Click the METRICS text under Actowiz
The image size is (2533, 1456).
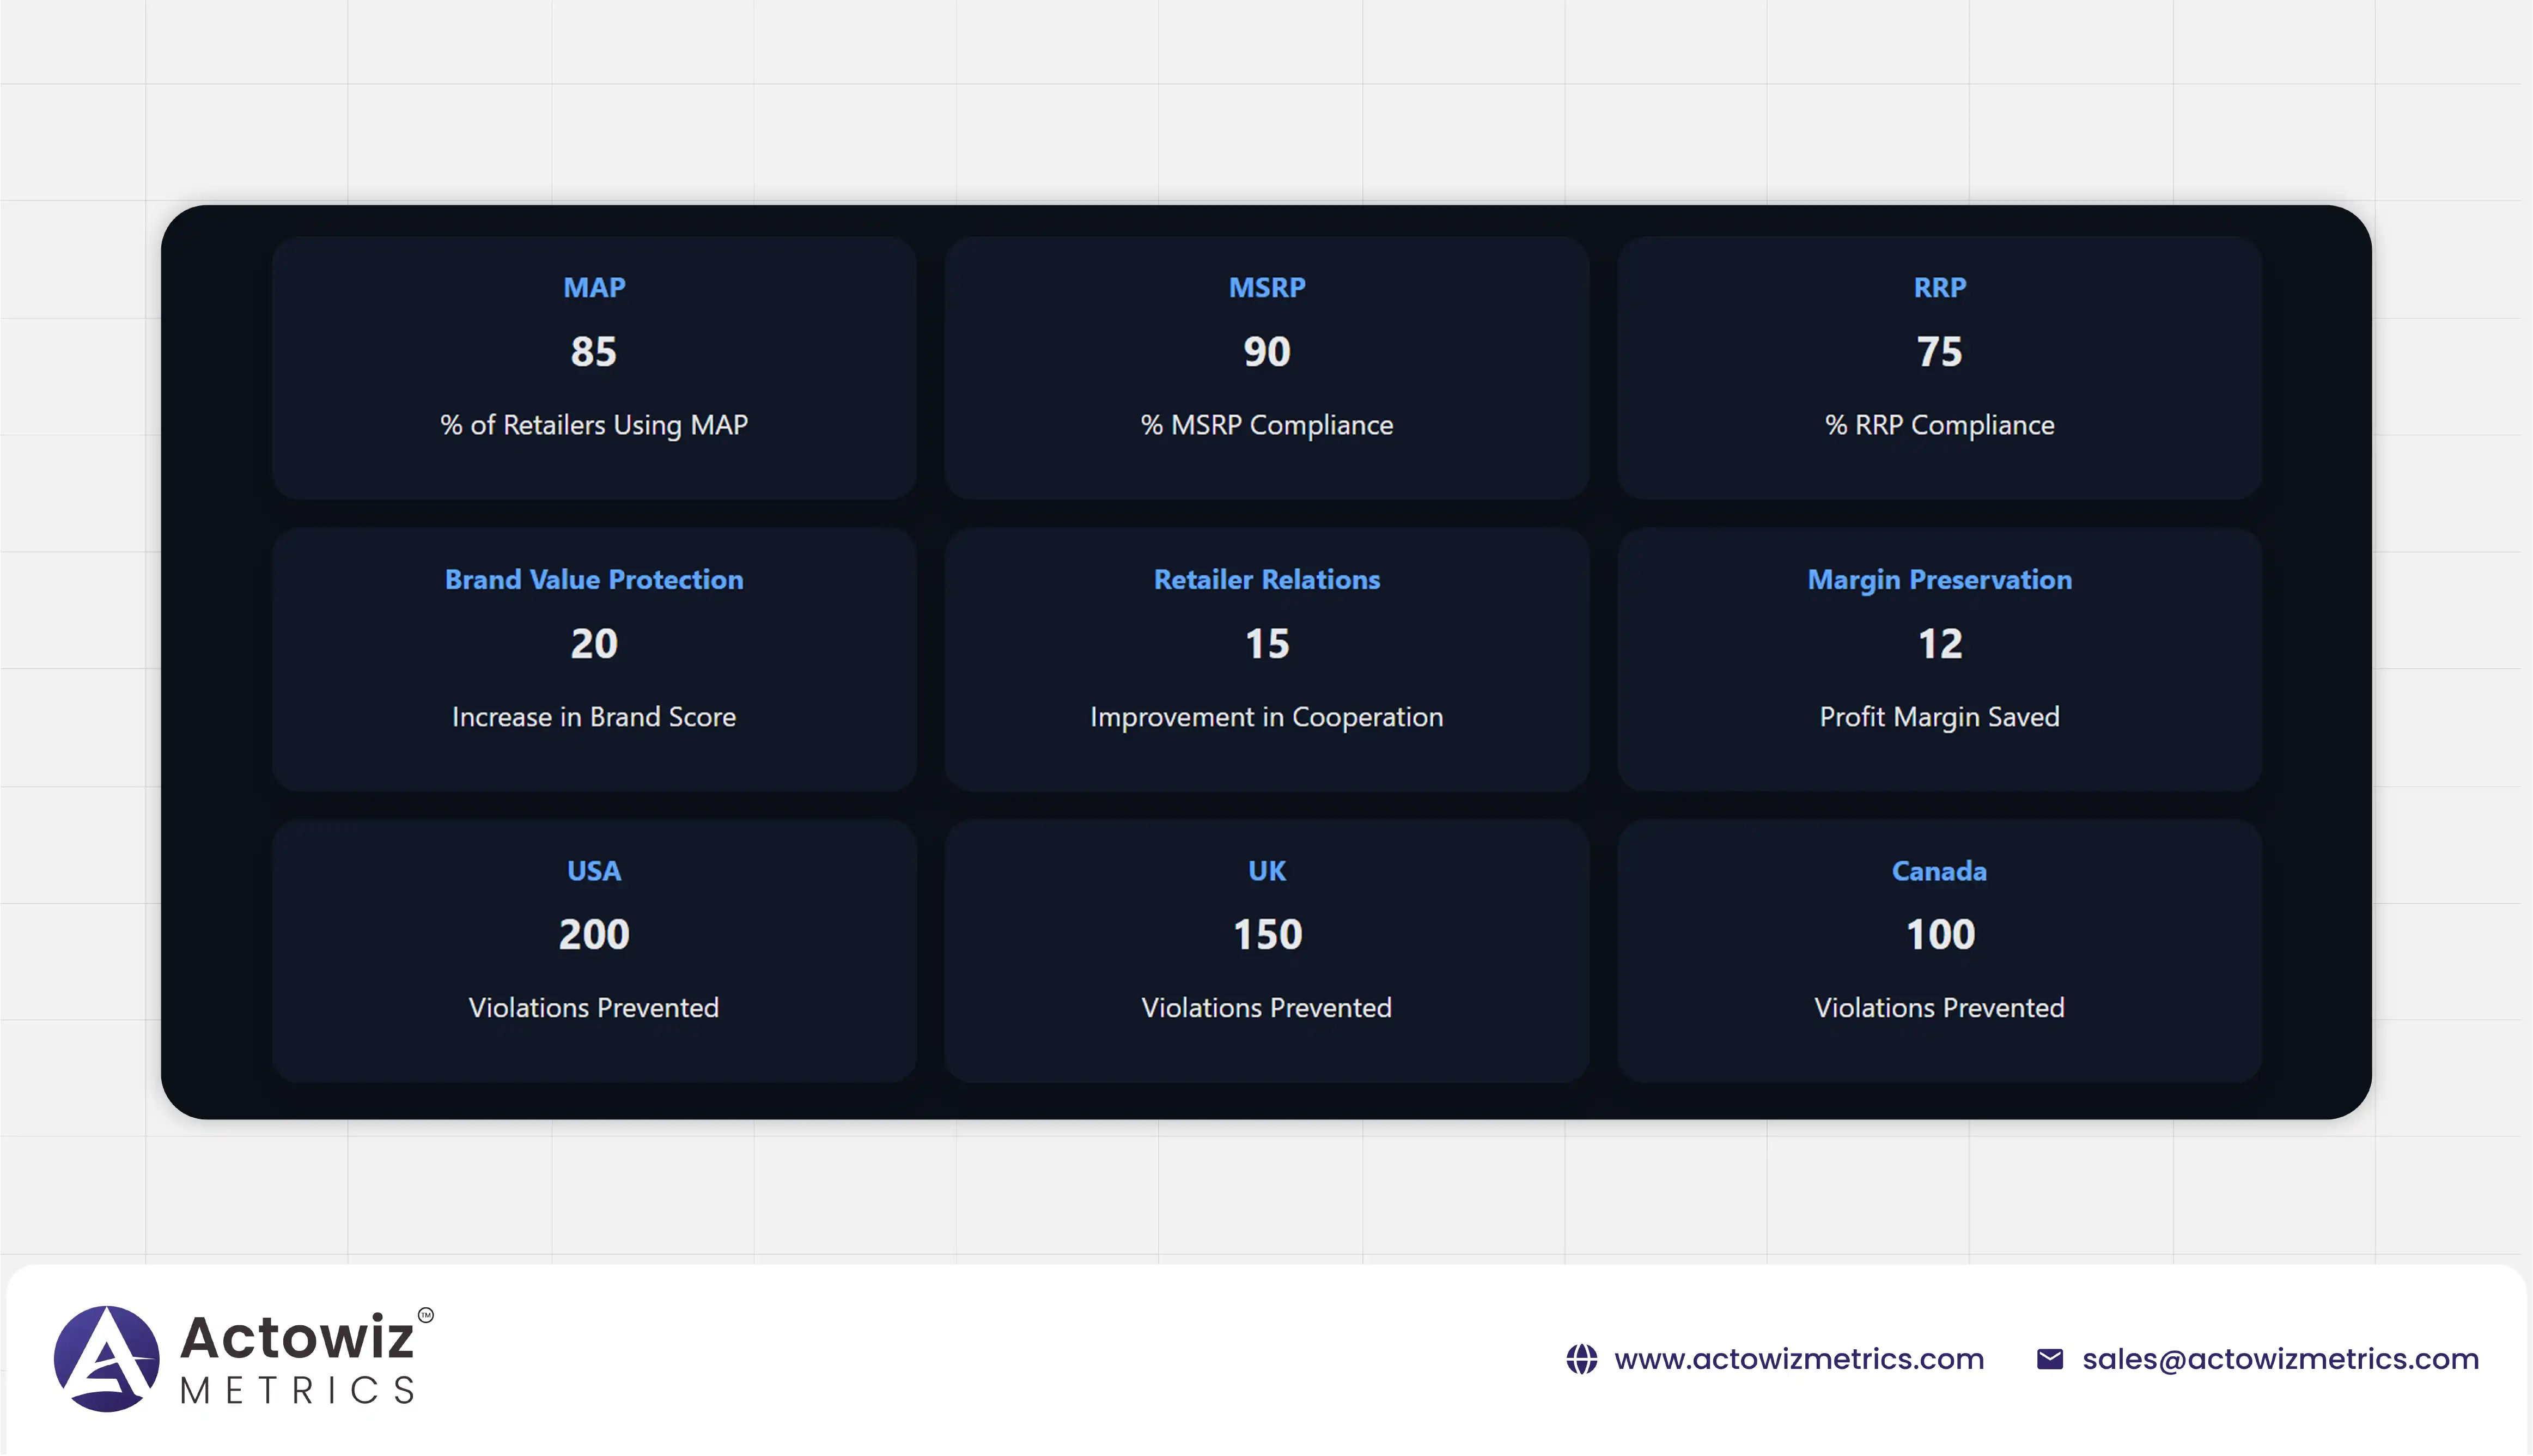tap(297, 1390)
